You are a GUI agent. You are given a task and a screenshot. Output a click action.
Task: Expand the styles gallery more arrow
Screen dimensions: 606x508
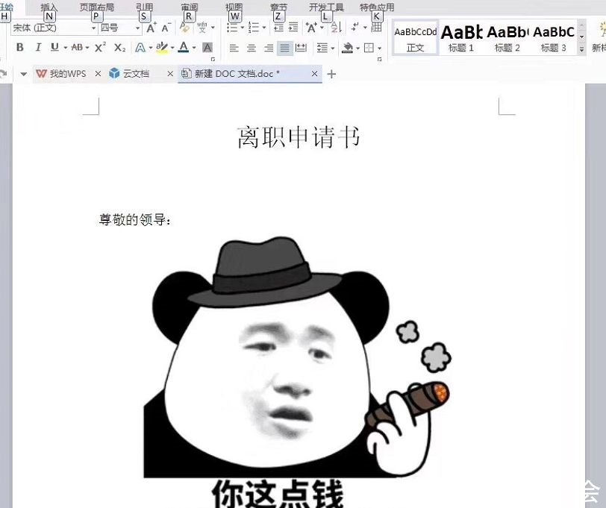[581, 49]
